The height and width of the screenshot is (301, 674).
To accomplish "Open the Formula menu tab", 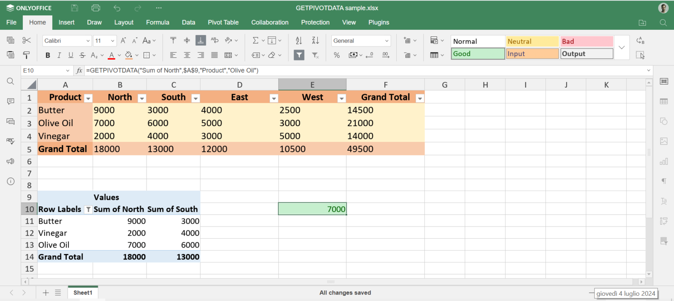I will click(158, 22).
